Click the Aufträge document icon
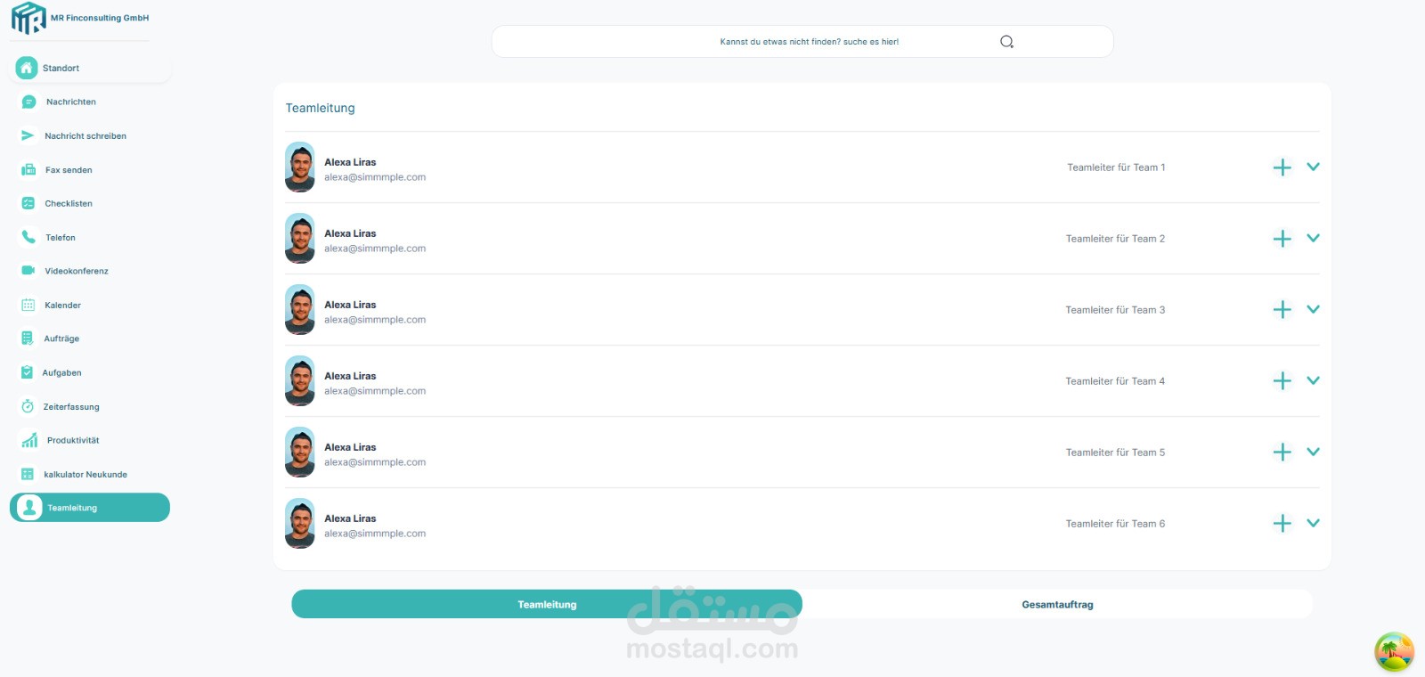This screenshot has width=1425, height=677. coord(28,338)
